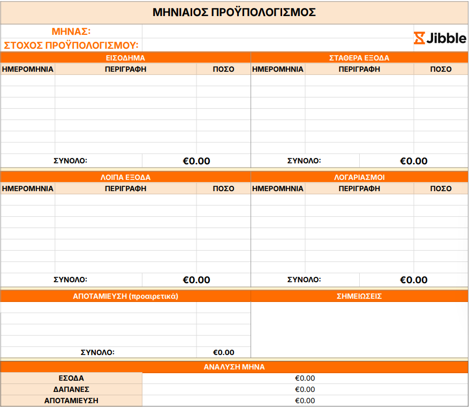Image resolution: width=469 pixels, height=408 pixels.
Task: Click the Jibble logo icon
Action: pos(420,38)
